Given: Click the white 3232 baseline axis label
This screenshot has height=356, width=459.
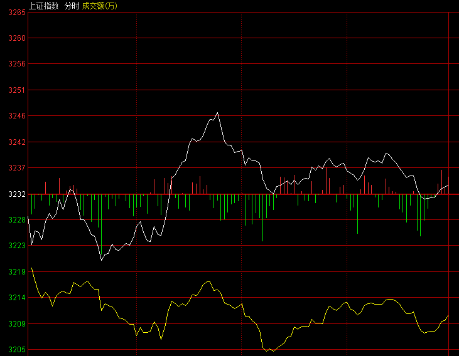Looking at the screenshot, I should [x=17, y=194].
